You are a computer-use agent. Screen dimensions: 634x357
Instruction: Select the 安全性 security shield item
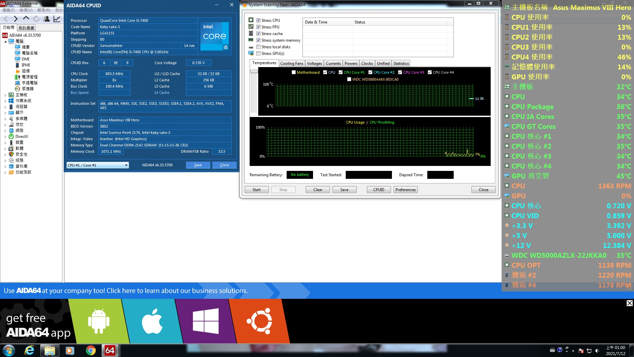point(18,154)
